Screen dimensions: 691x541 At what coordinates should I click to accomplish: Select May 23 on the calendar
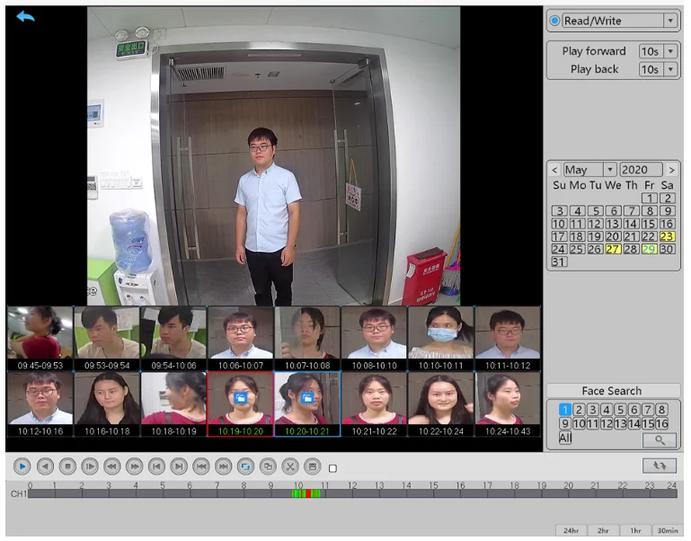[667, 236]
